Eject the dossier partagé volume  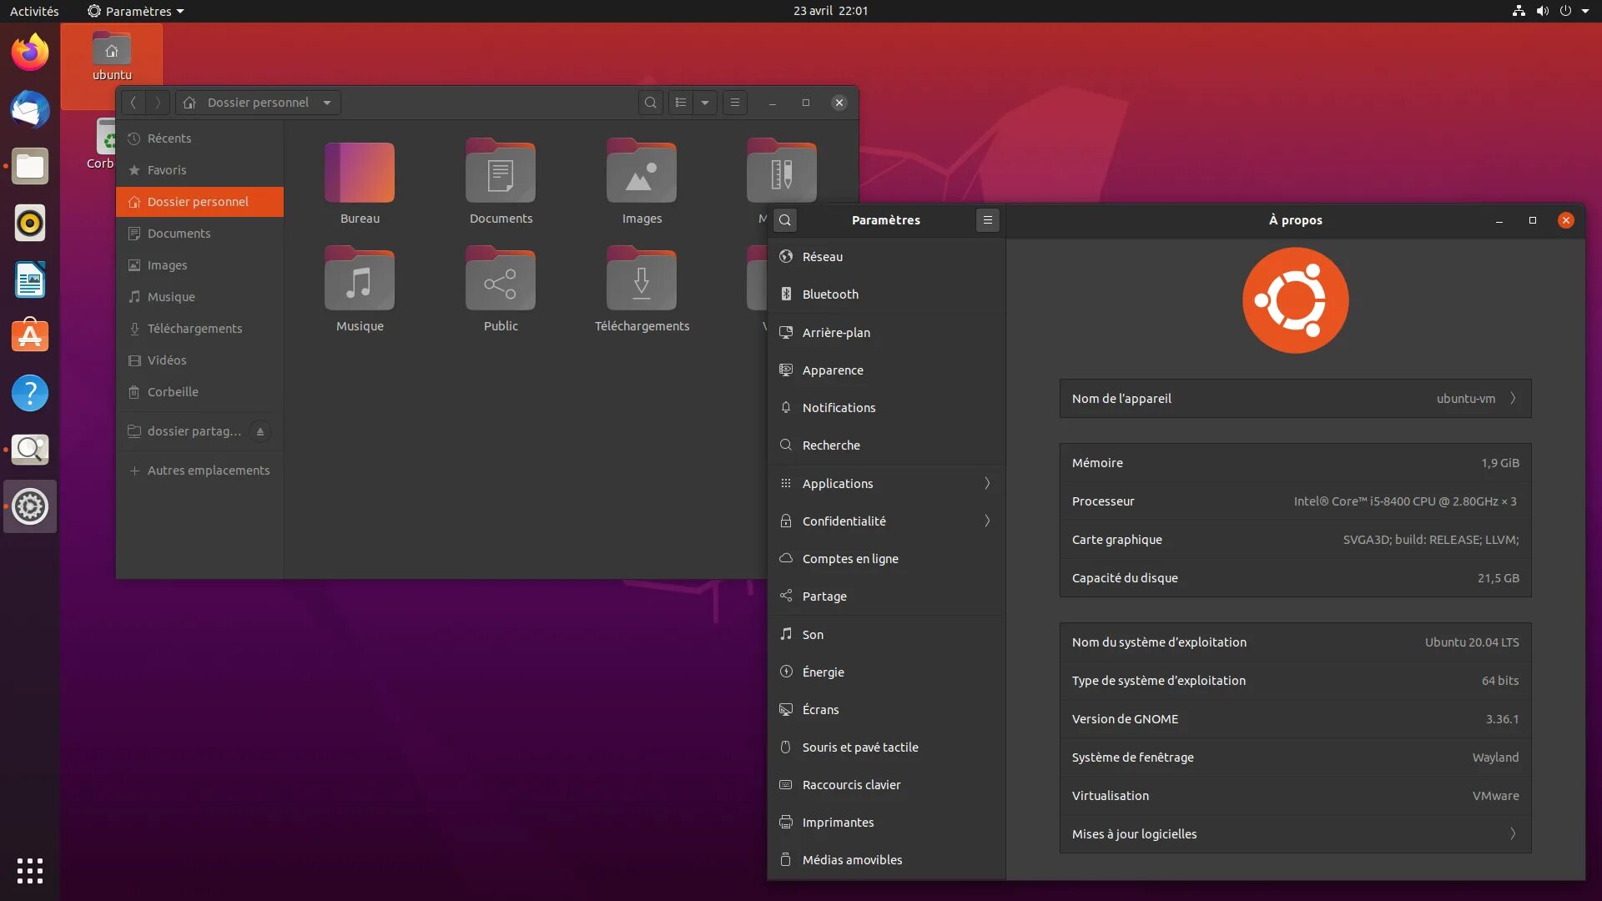point(260,431)
